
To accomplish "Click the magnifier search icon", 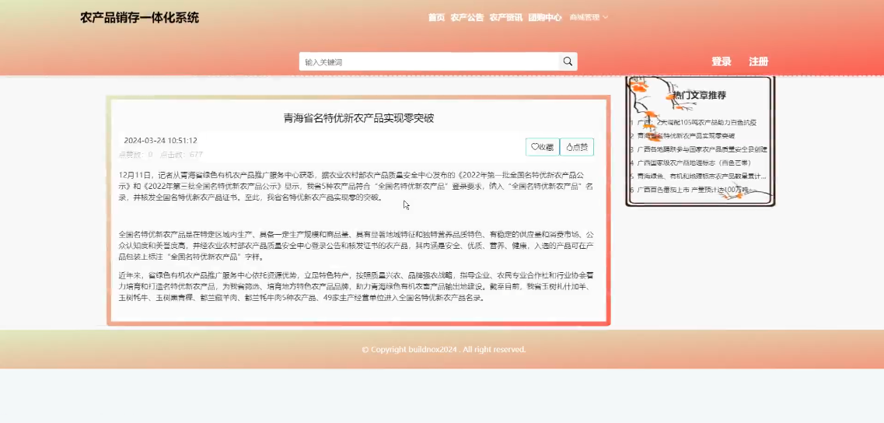I will (568, 61).
